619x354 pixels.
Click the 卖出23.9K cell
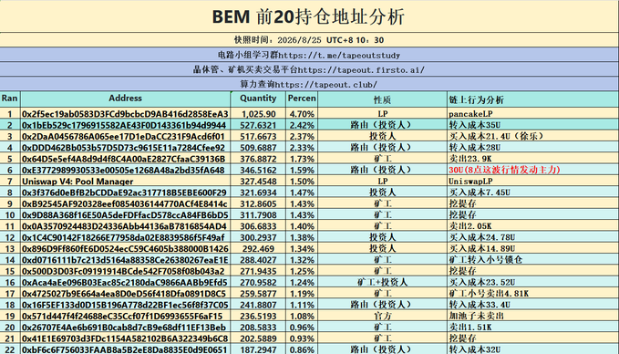(x=533, y=159)
